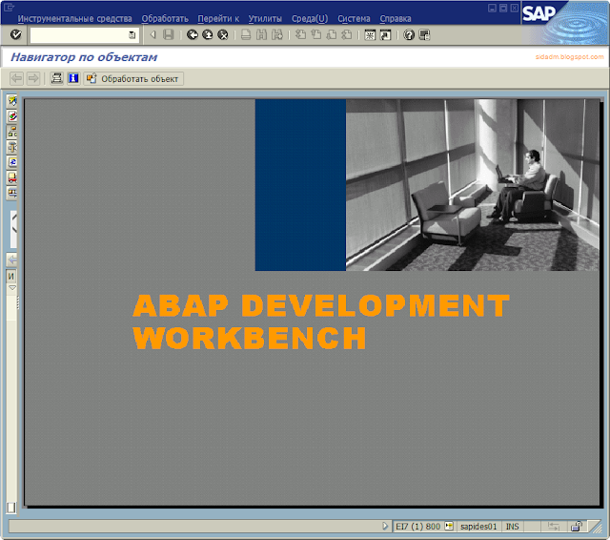Screen dimensions: 610x540
Task: Click the connection arrows icon in status bar
Action: point(553,527)
